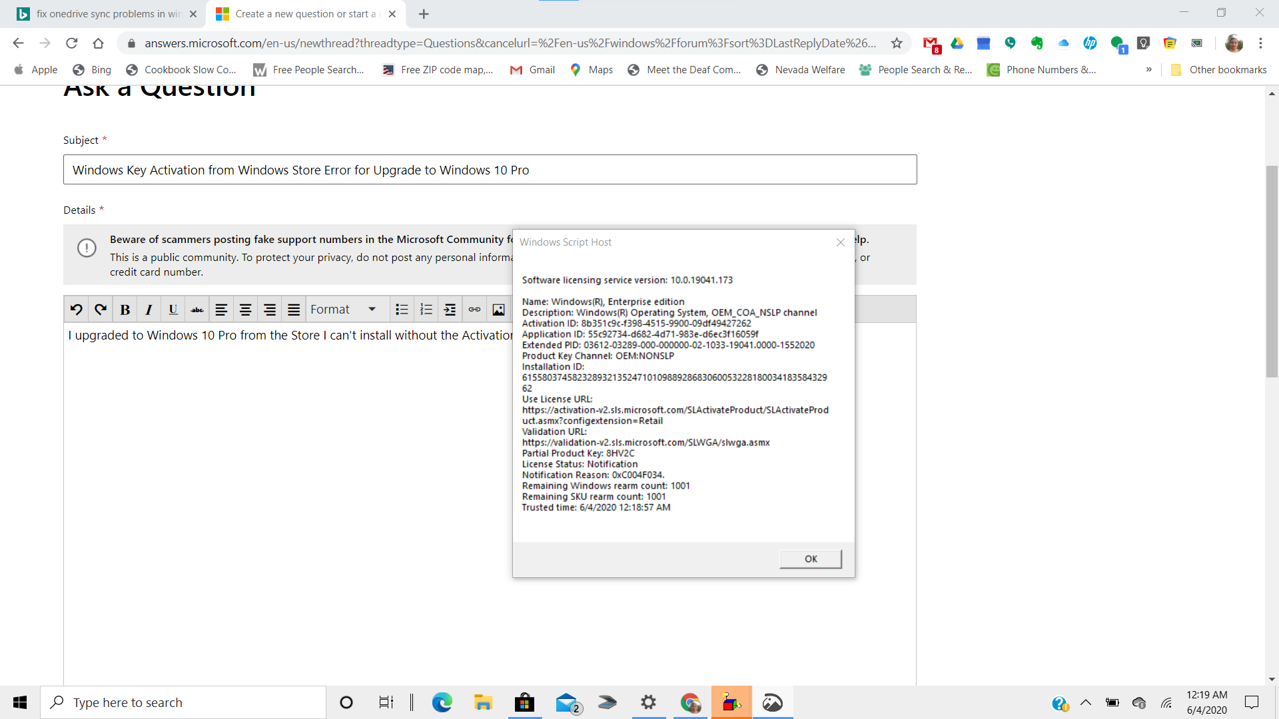
Task: Open a new browser tab
Action: click(x=424, y=14)
